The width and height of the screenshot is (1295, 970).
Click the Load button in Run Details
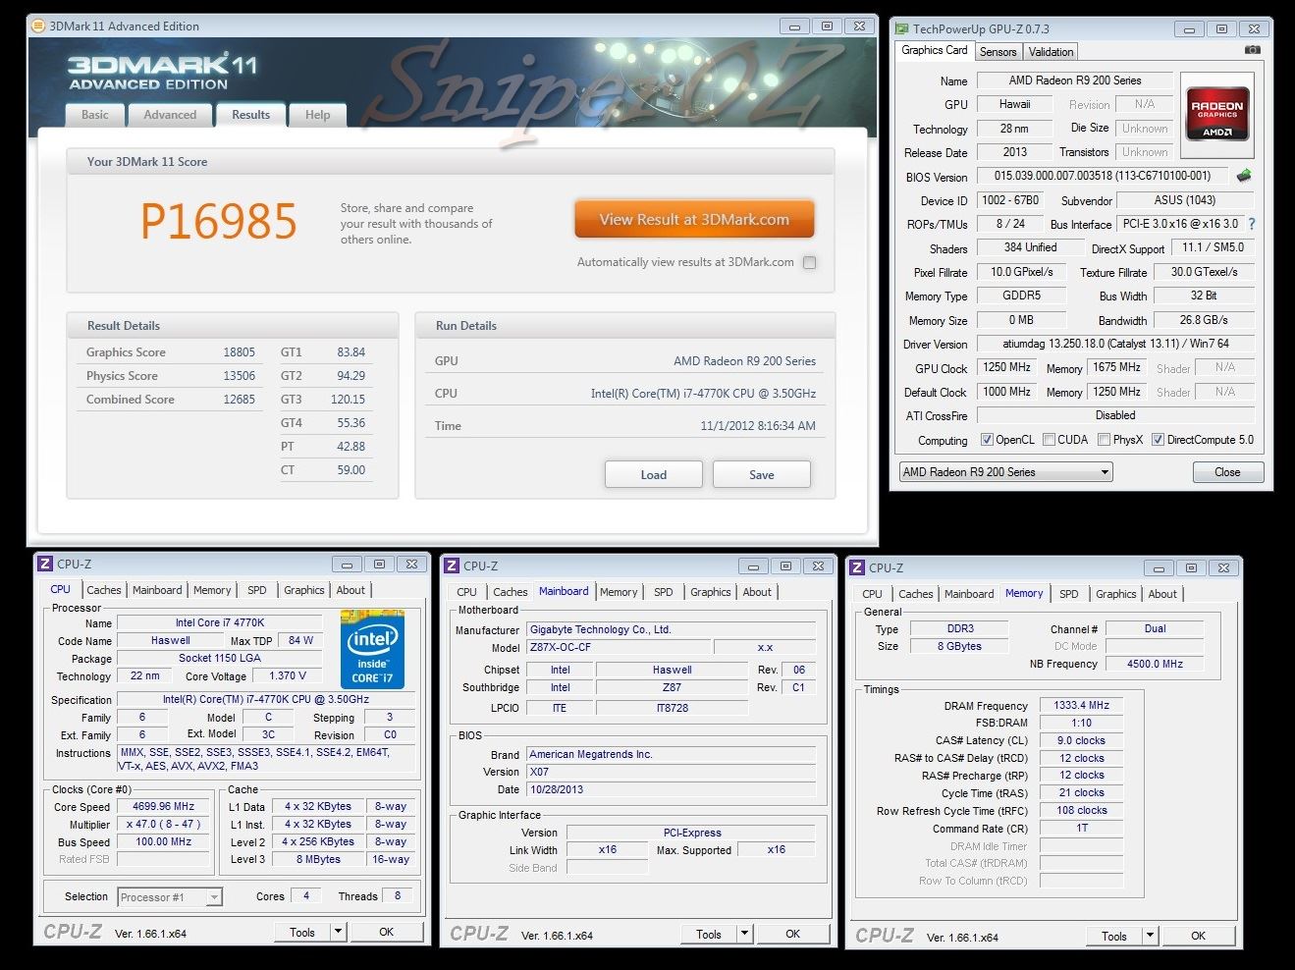[653, 474]
